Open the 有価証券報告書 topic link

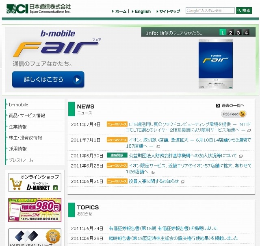[163, 229]
